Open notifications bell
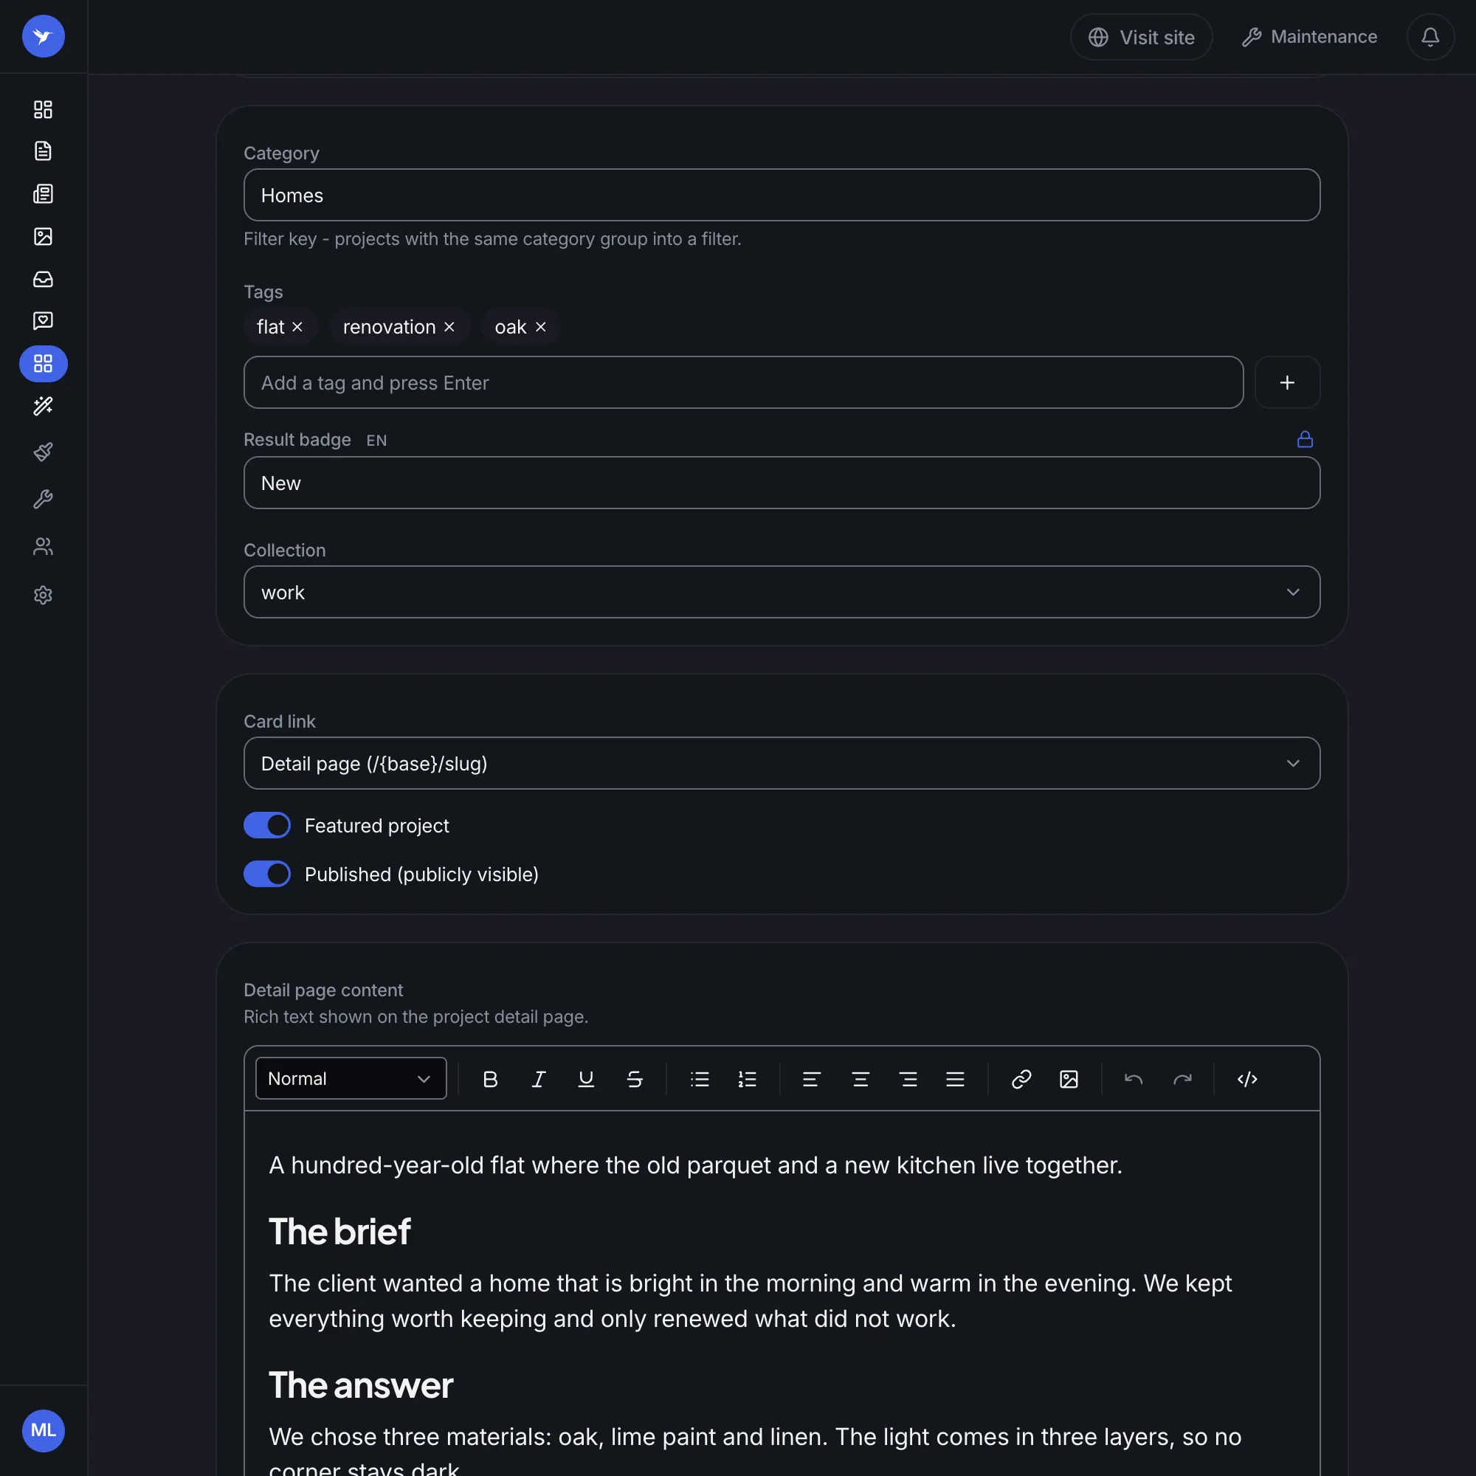 tap(1430, 37)
